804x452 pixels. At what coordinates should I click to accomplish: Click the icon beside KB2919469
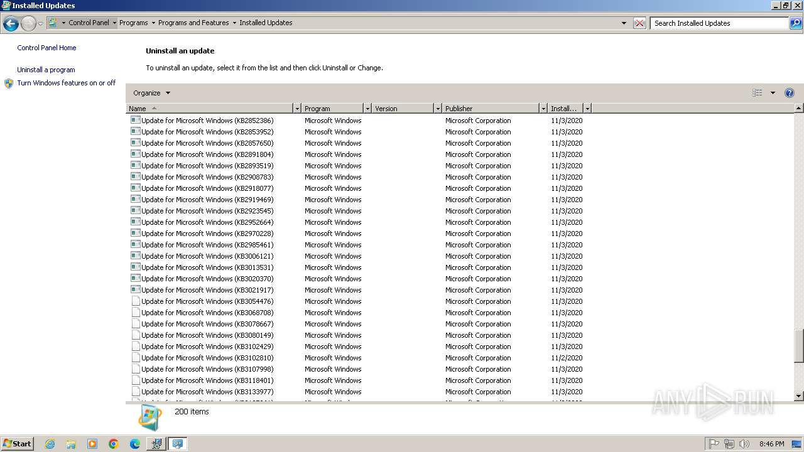point(135,200)
